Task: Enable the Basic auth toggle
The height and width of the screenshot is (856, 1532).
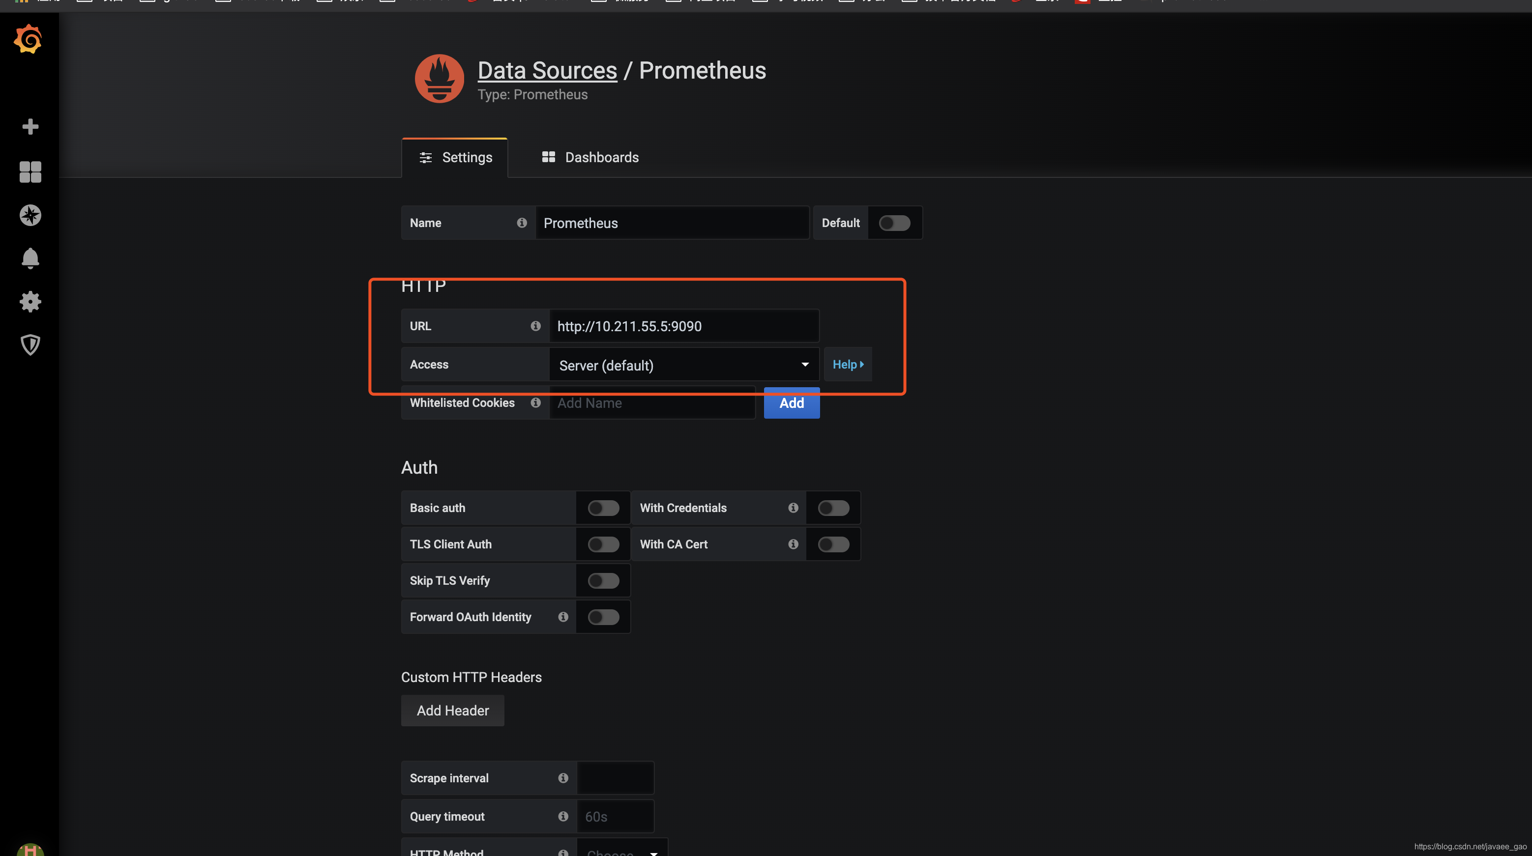Action: tap(603, 508)
